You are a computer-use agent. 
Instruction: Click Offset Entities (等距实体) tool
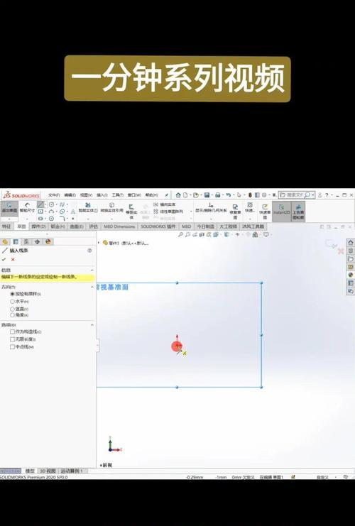pyautogui.click(x=131, y=212)
